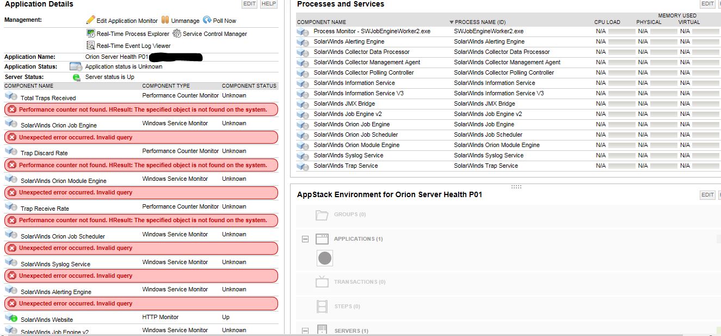Open the Real-Time Event Log Viewer link

pyautogui.click(x=133, y=46)
